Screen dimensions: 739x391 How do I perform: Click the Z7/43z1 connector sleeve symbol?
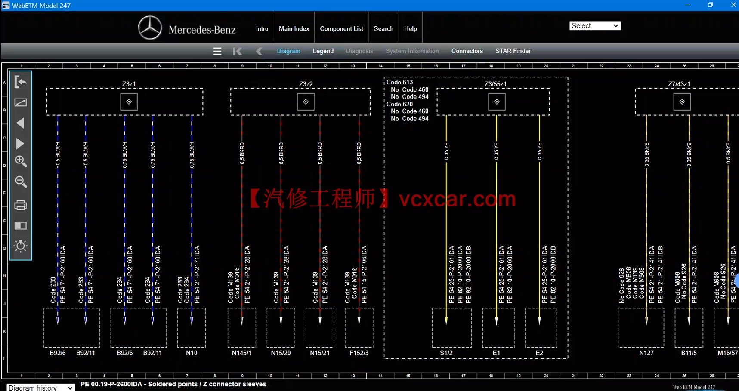click(x=682, y=102)
